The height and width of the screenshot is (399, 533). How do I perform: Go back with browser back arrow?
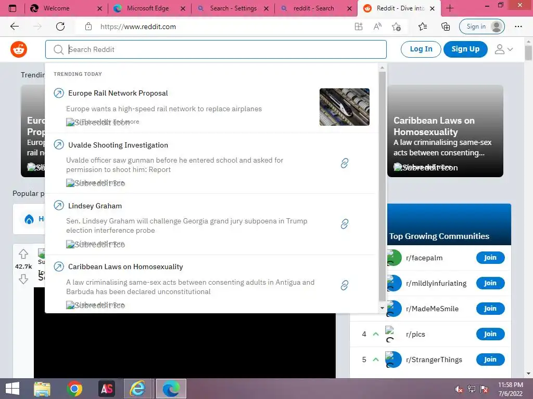pos(14,26)
